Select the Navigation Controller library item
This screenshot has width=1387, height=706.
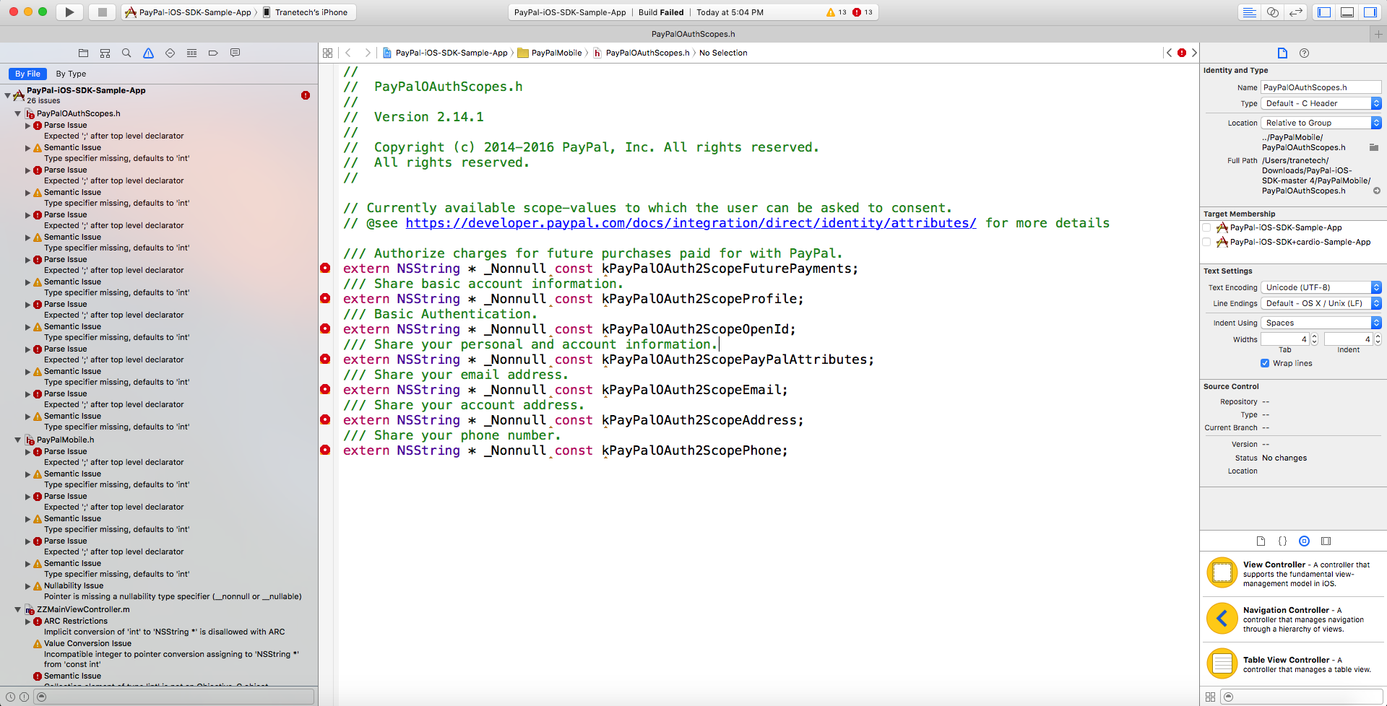pos(1293,619)
